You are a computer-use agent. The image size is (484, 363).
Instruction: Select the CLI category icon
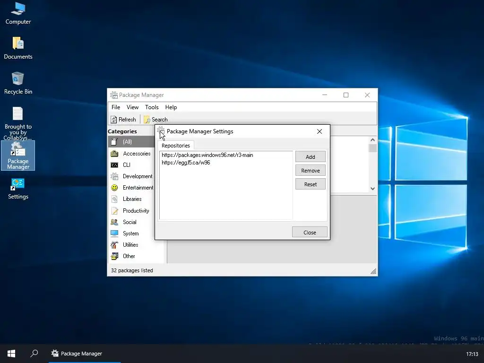click(114, 165)
